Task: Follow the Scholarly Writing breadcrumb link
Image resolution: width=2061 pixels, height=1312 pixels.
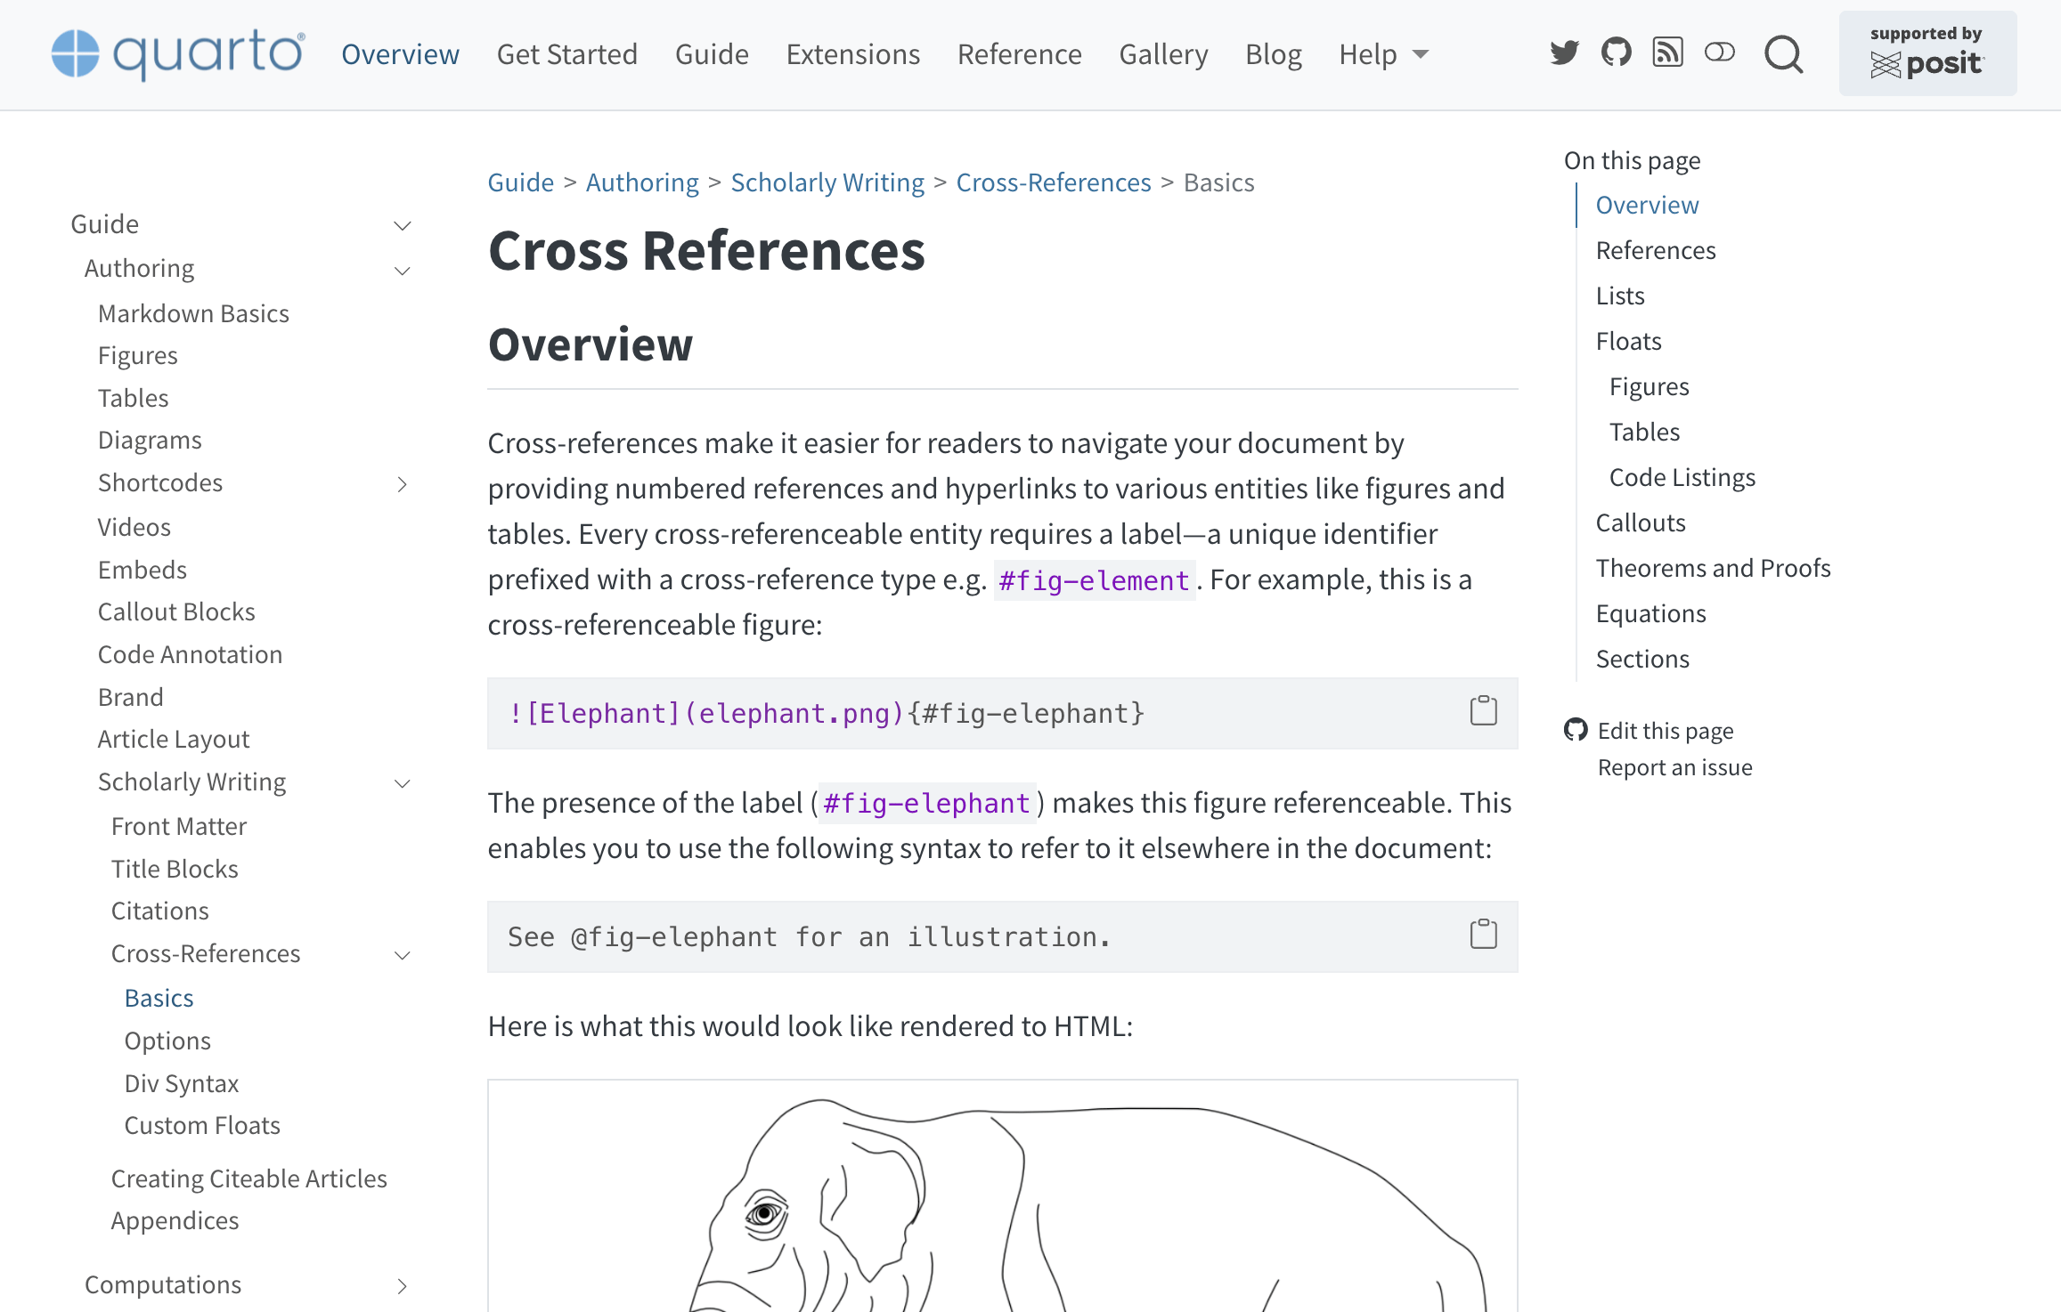Action: (827, 182)
